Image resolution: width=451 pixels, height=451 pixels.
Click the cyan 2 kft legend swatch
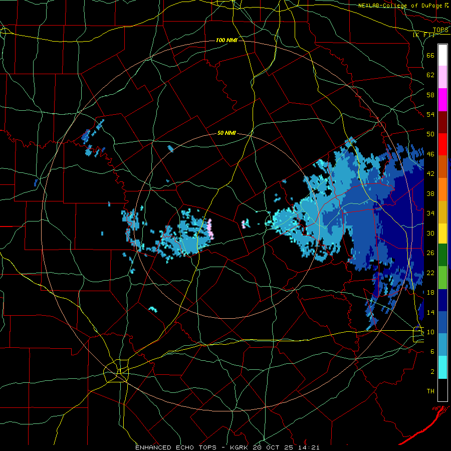coord(442,367)
